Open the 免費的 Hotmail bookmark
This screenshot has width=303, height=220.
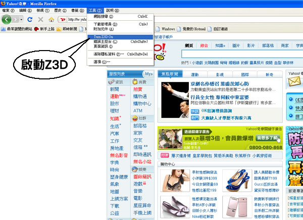(x=191, y=29)
